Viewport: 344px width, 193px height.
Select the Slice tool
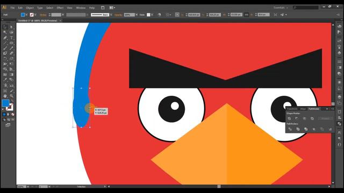(11, 91)
